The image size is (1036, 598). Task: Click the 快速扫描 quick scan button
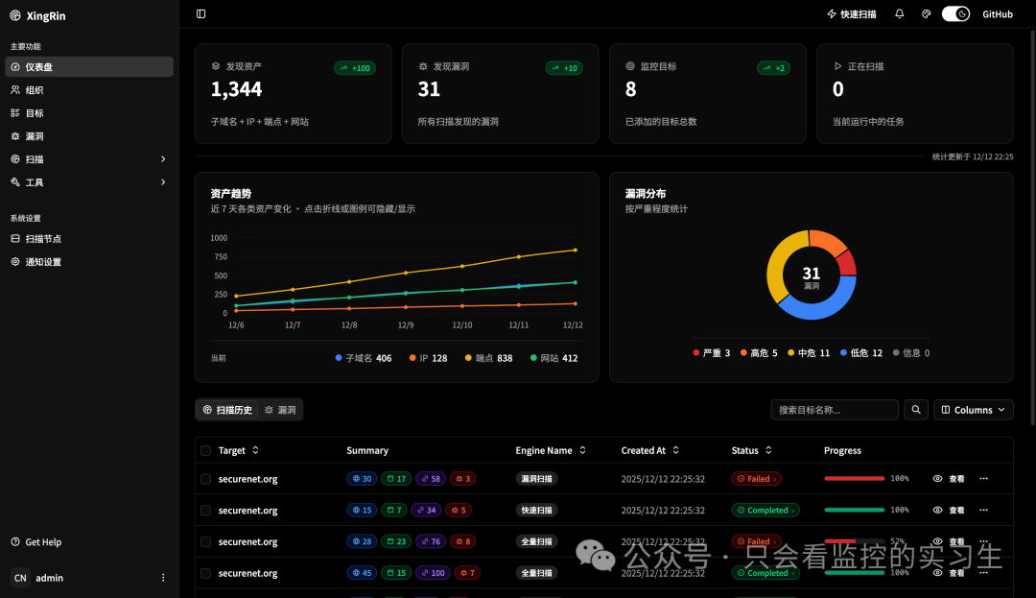tap(852, 13)
